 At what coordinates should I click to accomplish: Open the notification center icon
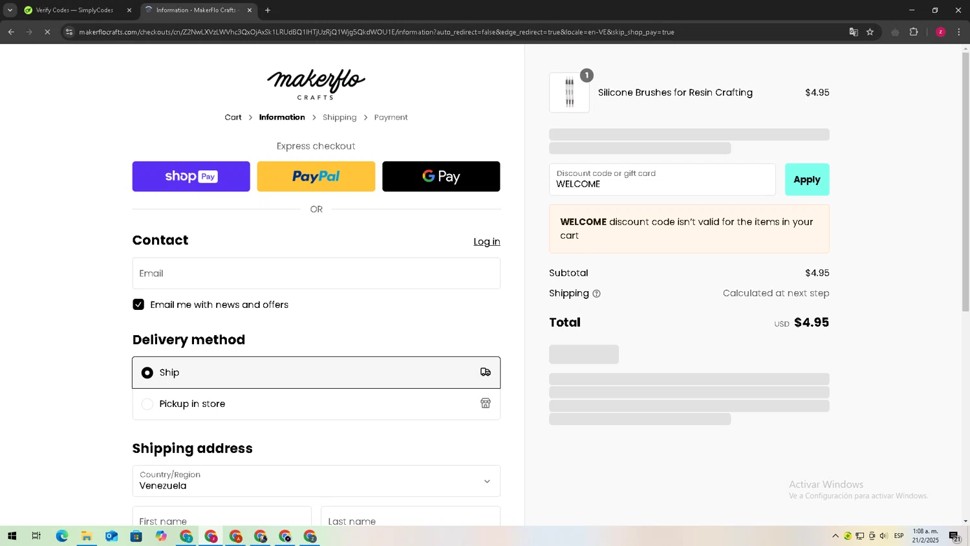(x=954, y=536)
